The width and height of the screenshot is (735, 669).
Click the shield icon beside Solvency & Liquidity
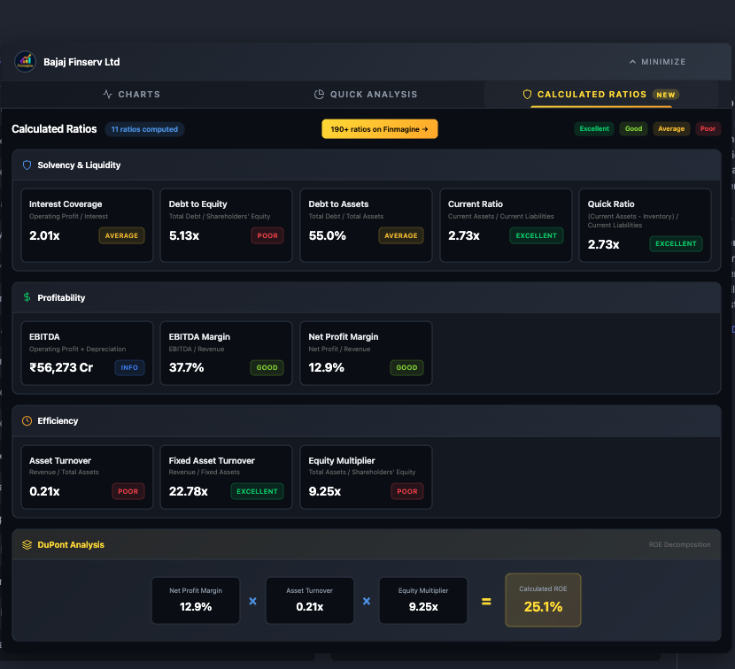pos(27,165)
